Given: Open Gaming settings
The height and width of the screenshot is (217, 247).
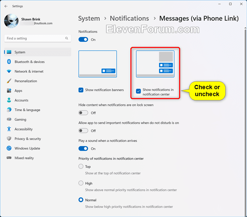Looking at the screenshot, I should (x=38, y=120).
